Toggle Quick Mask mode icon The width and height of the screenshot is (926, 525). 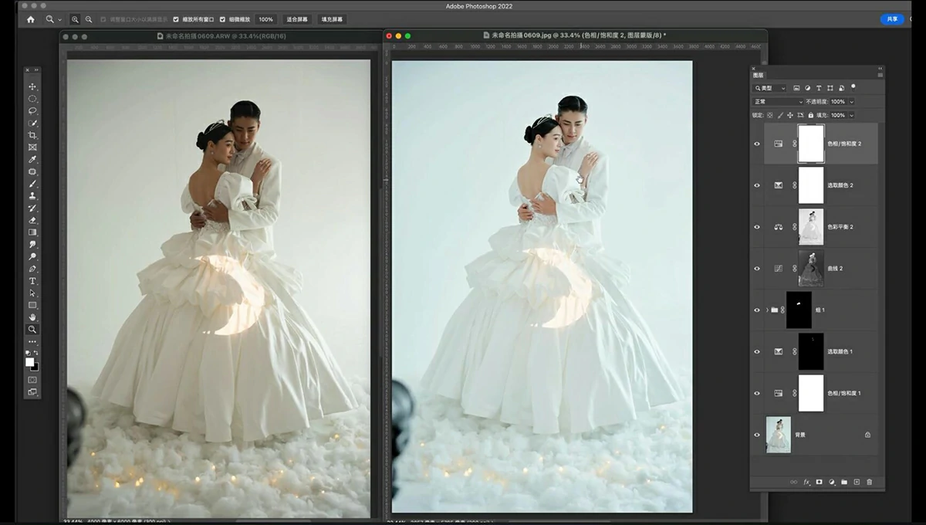(x=32, y=380)
